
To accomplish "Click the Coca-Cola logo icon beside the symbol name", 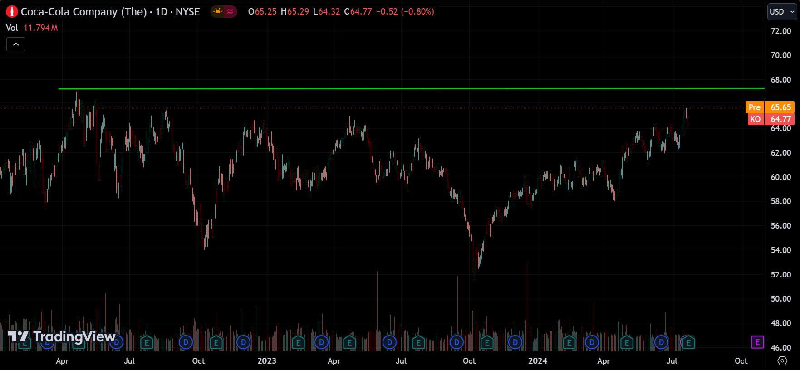I will [x=12, y=12].
